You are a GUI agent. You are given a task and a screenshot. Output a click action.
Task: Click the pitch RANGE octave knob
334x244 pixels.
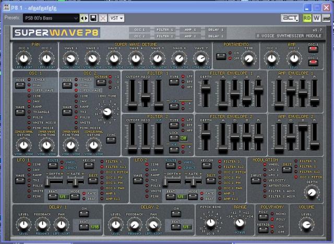(240, 223)
